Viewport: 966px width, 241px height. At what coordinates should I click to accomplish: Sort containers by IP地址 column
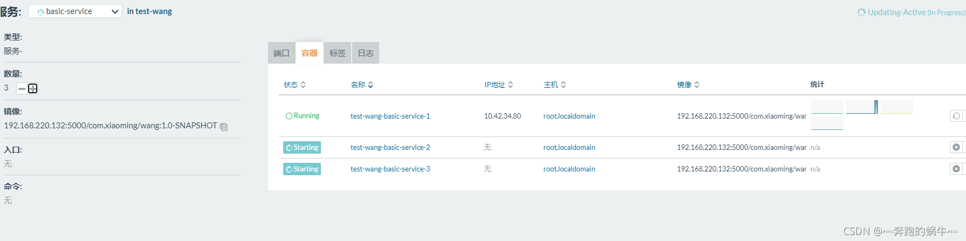point(498,85)
